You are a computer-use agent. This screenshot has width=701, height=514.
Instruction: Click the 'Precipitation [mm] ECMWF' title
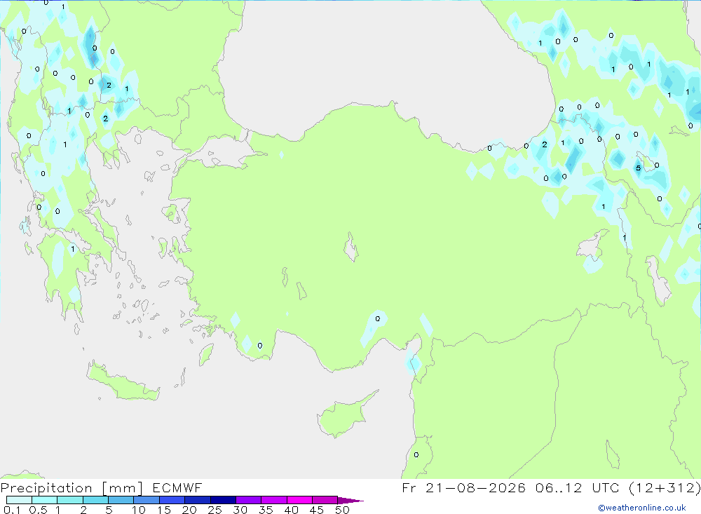(101, 487)
